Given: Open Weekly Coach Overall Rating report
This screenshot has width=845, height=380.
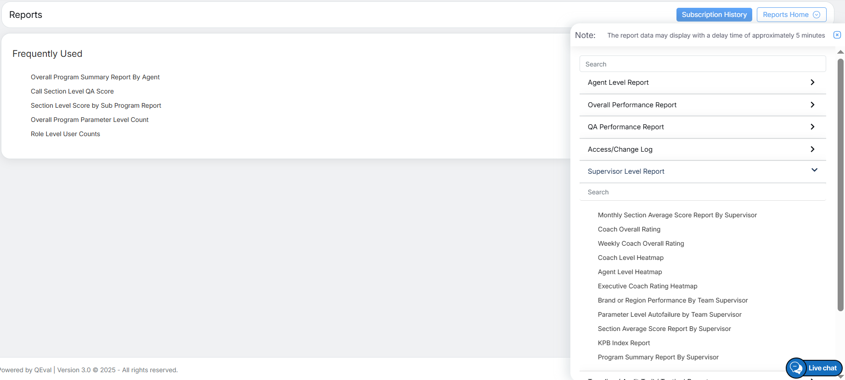Looking at the screenshot, I should coord(641,243).
